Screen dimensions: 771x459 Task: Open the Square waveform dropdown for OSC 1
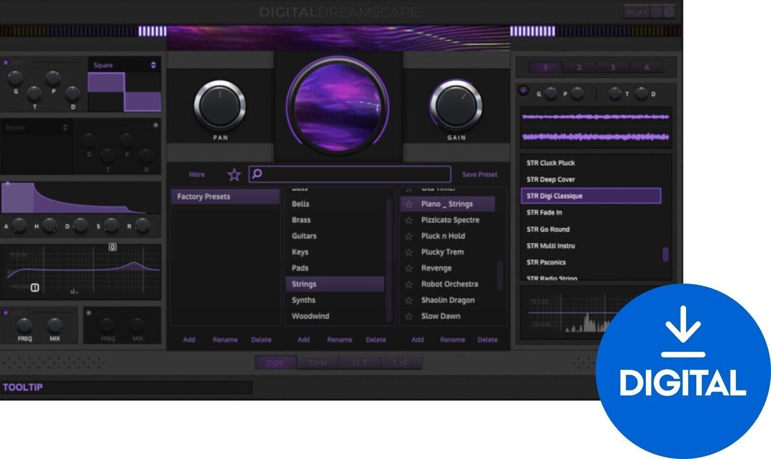154,65
